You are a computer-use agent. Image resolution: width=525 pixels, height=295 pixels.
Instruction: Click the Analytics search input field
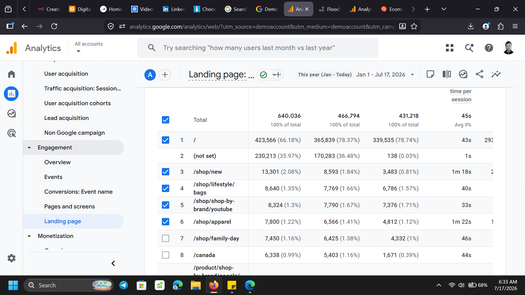pos(258,48)
